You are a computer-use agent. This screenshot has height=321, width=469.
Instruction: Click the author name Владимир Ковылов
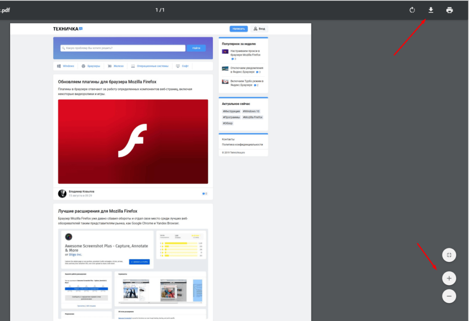[82, 192]
